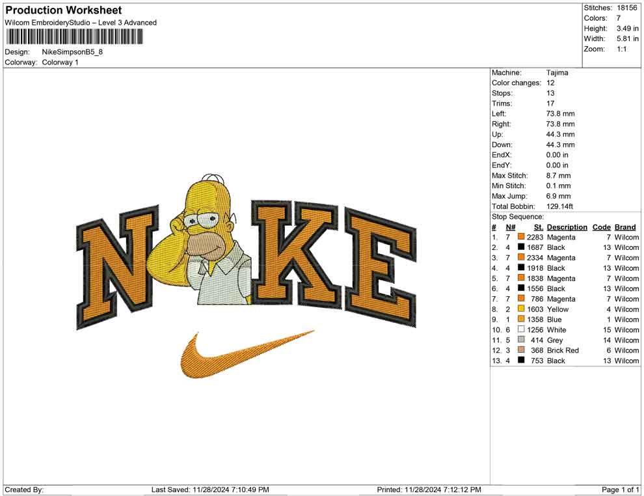Click 'Last Saved: 11/28/2024 7:10:49 PM' footer

click(210, 489)
